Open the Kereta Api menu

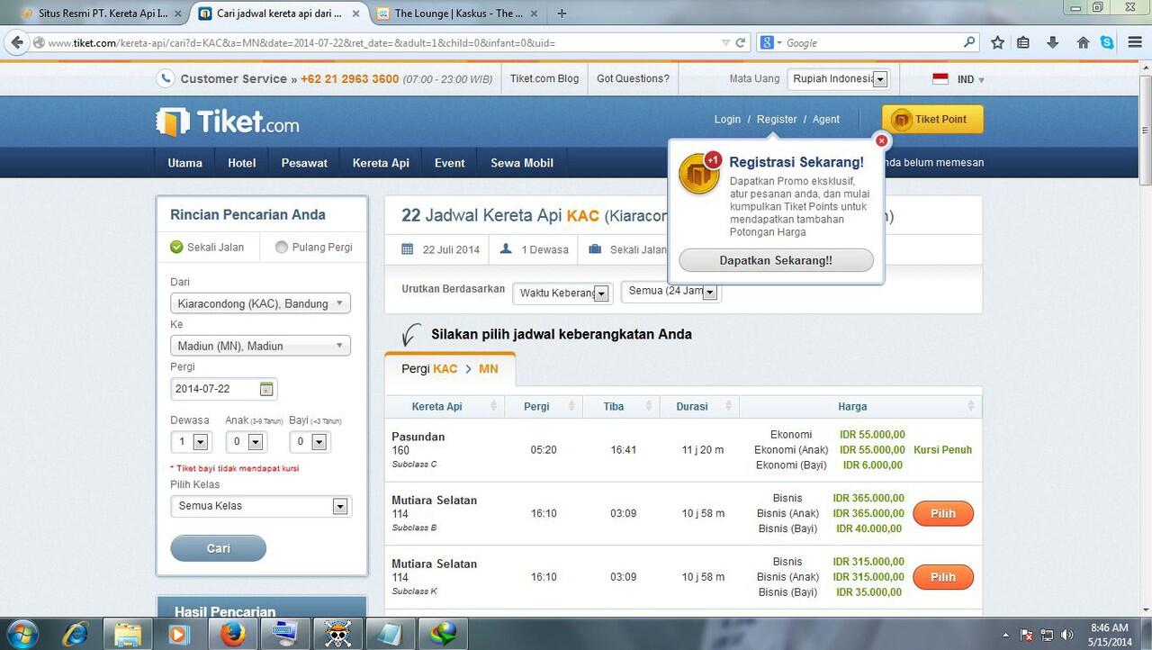click(x=381, y=163)
